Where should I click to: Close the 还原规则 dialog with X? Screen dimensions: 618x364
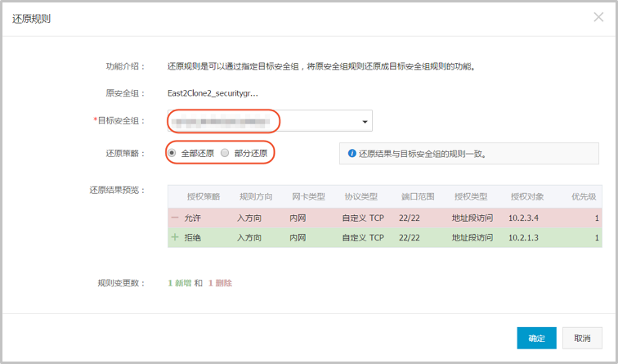[x=598, y=17]
